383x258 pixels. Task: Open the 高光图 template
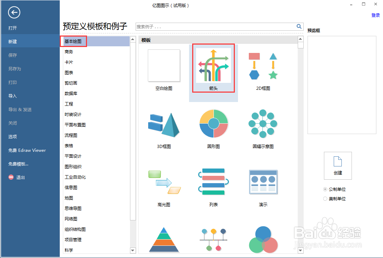(x=164, y=182)
